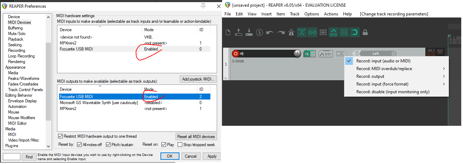Image resolution: width=463 pixels, height=164 pixels.
Task: Click the Undo arrow in toolbar
Action: (270, 33)
